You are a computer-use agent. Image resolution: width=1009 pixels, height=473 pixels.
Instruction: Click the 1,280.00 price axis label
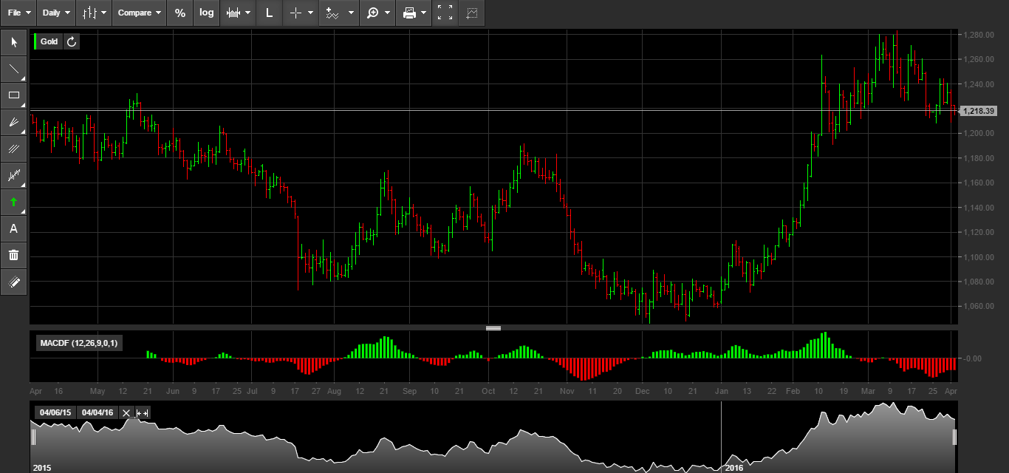tap(979, 35)
